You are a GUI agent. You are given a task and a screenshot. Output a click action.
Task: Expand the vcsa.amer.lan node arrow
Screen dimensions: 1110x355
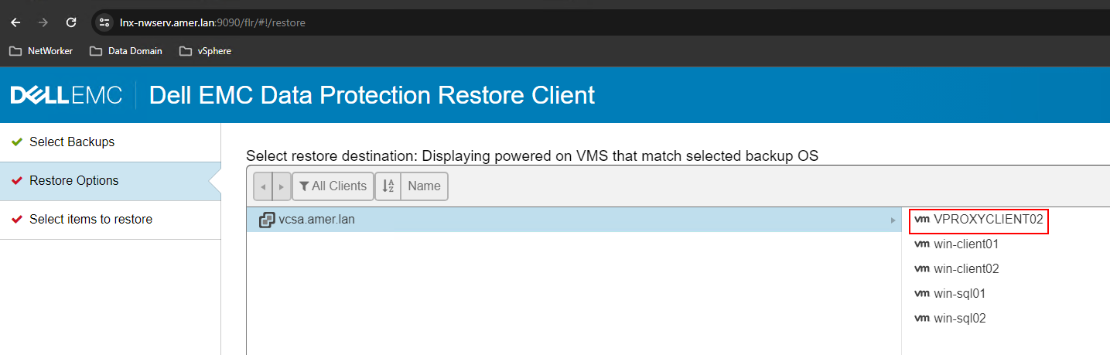[x=894, y=220]
